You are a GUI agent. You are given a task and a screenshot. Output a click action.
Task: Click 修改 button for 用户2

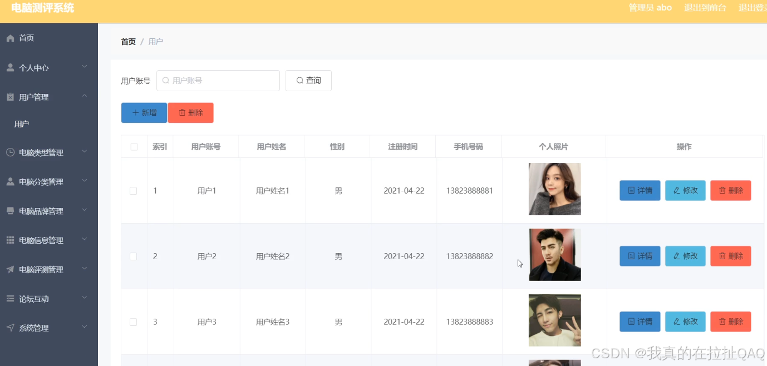tap(685, 256)
